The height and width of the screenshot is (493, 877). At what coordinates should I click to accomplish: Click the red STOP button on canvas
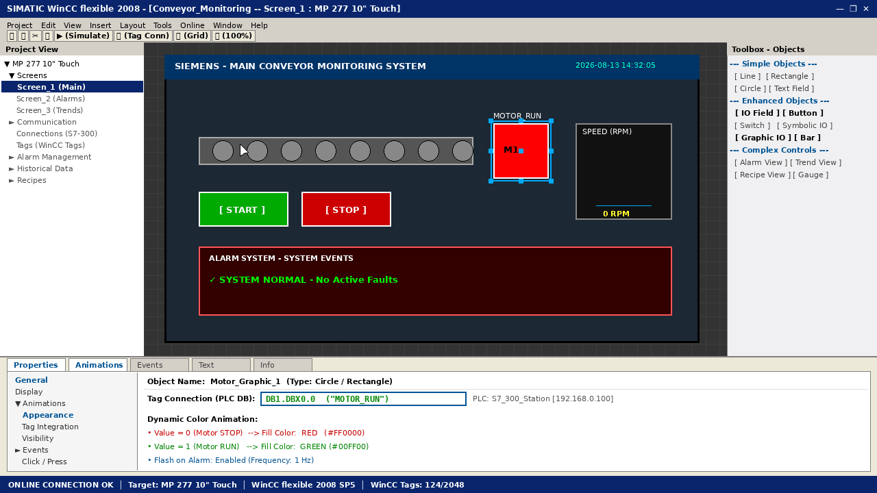point(346,210)
